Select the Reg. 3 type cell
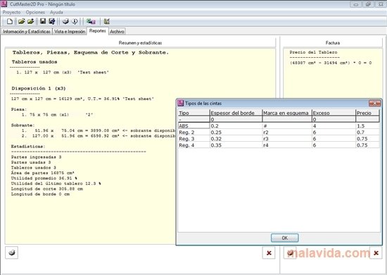Image resolution: width=387 pixels, height=275 pixels. click(x=193, y=139)
